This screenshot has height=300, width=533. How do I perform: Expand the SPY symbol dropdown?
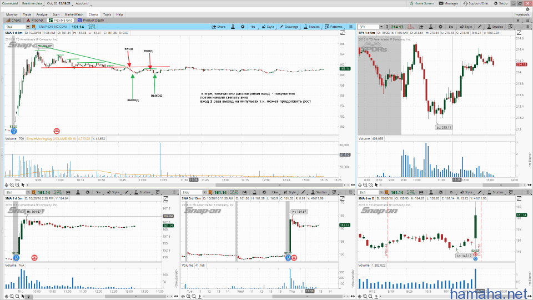click(x=381, y=27)
